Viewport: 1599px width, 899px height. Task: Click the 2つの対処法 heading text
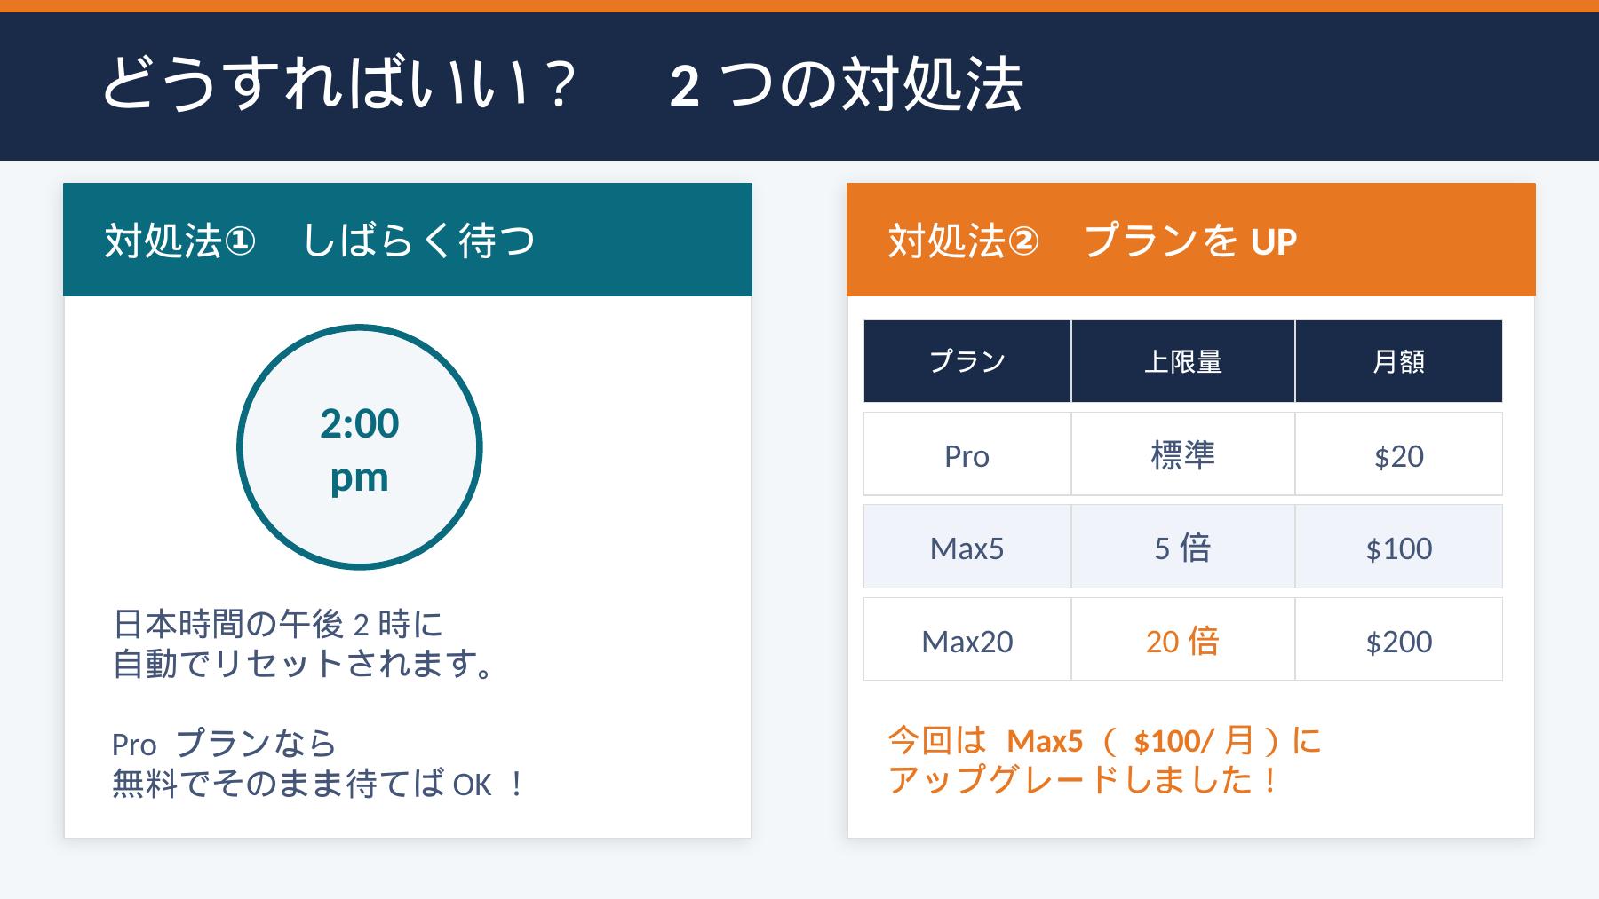click(x=846, y=85)
